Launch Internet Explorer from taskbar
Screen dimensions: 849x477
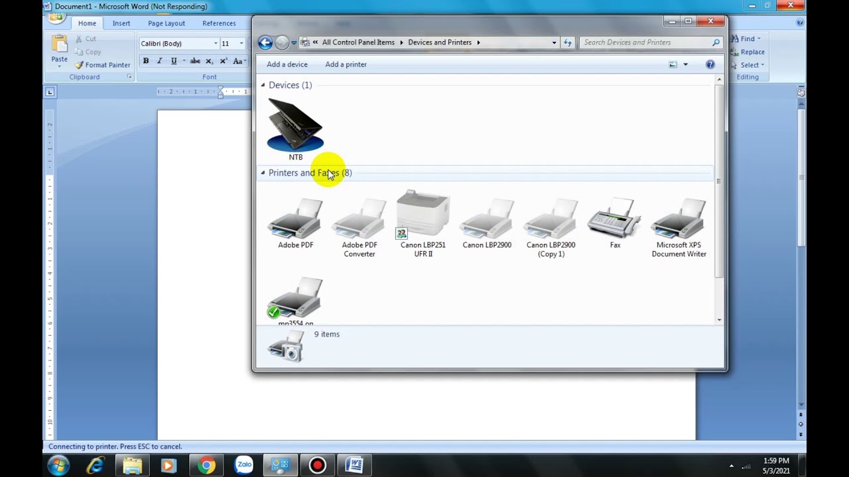[x=96, y=466]
